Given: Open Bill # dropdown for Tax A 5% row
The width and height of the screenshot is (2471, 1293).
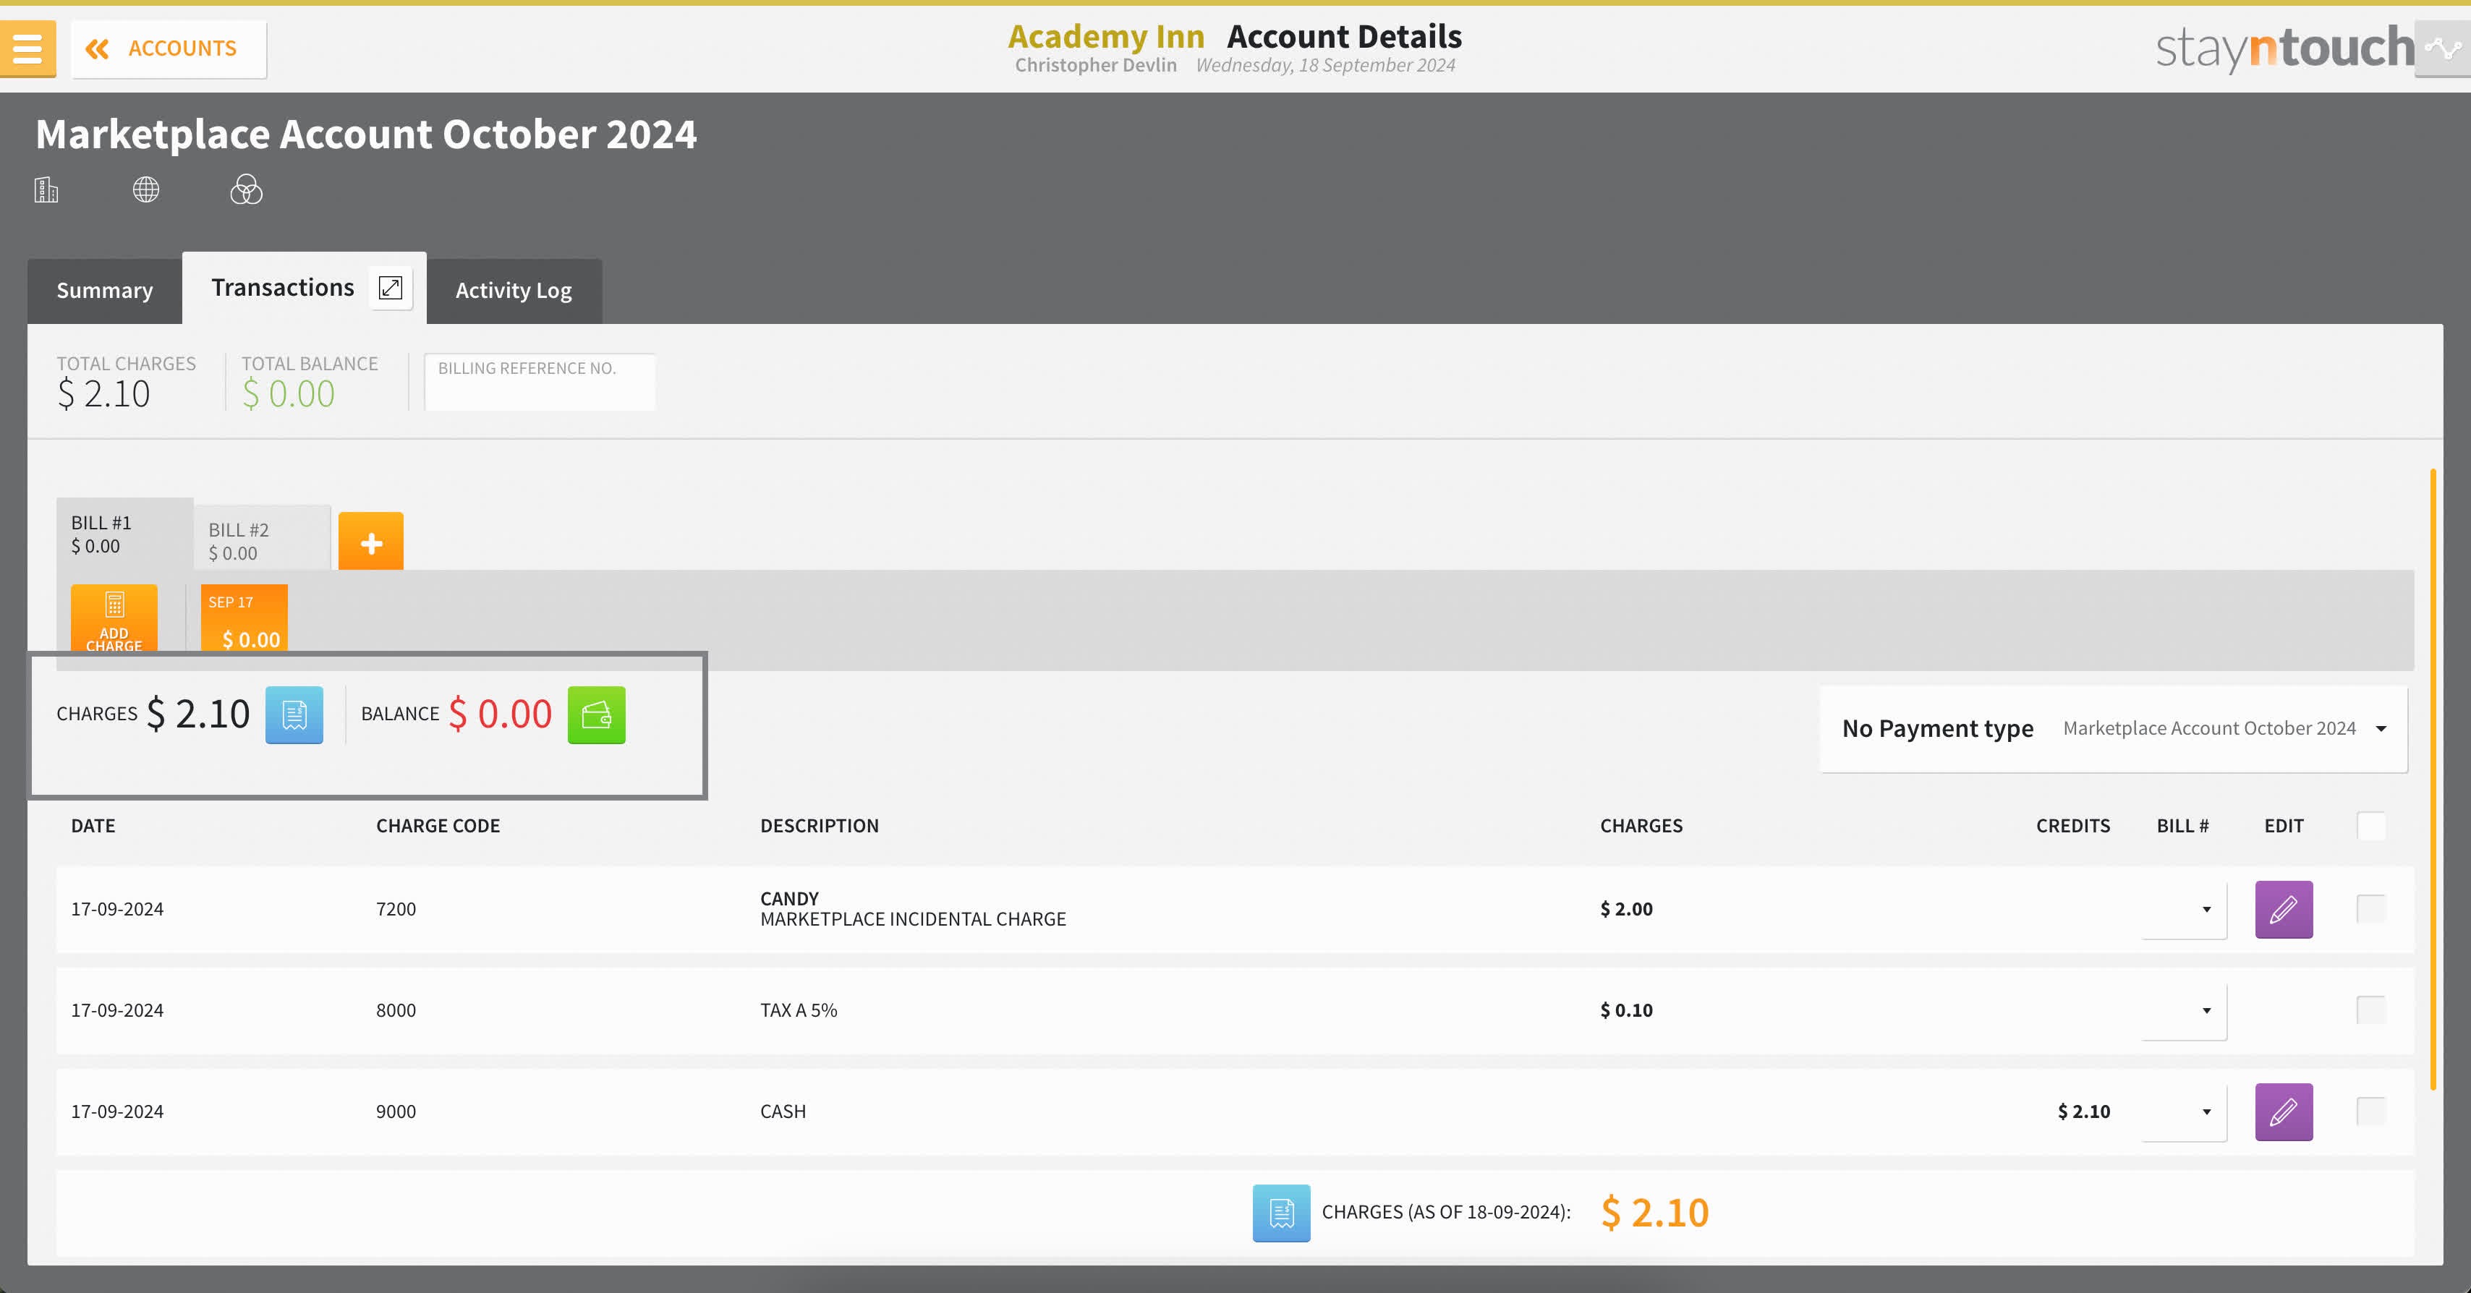Looking at the screenshot, I should (2185, 1011).
